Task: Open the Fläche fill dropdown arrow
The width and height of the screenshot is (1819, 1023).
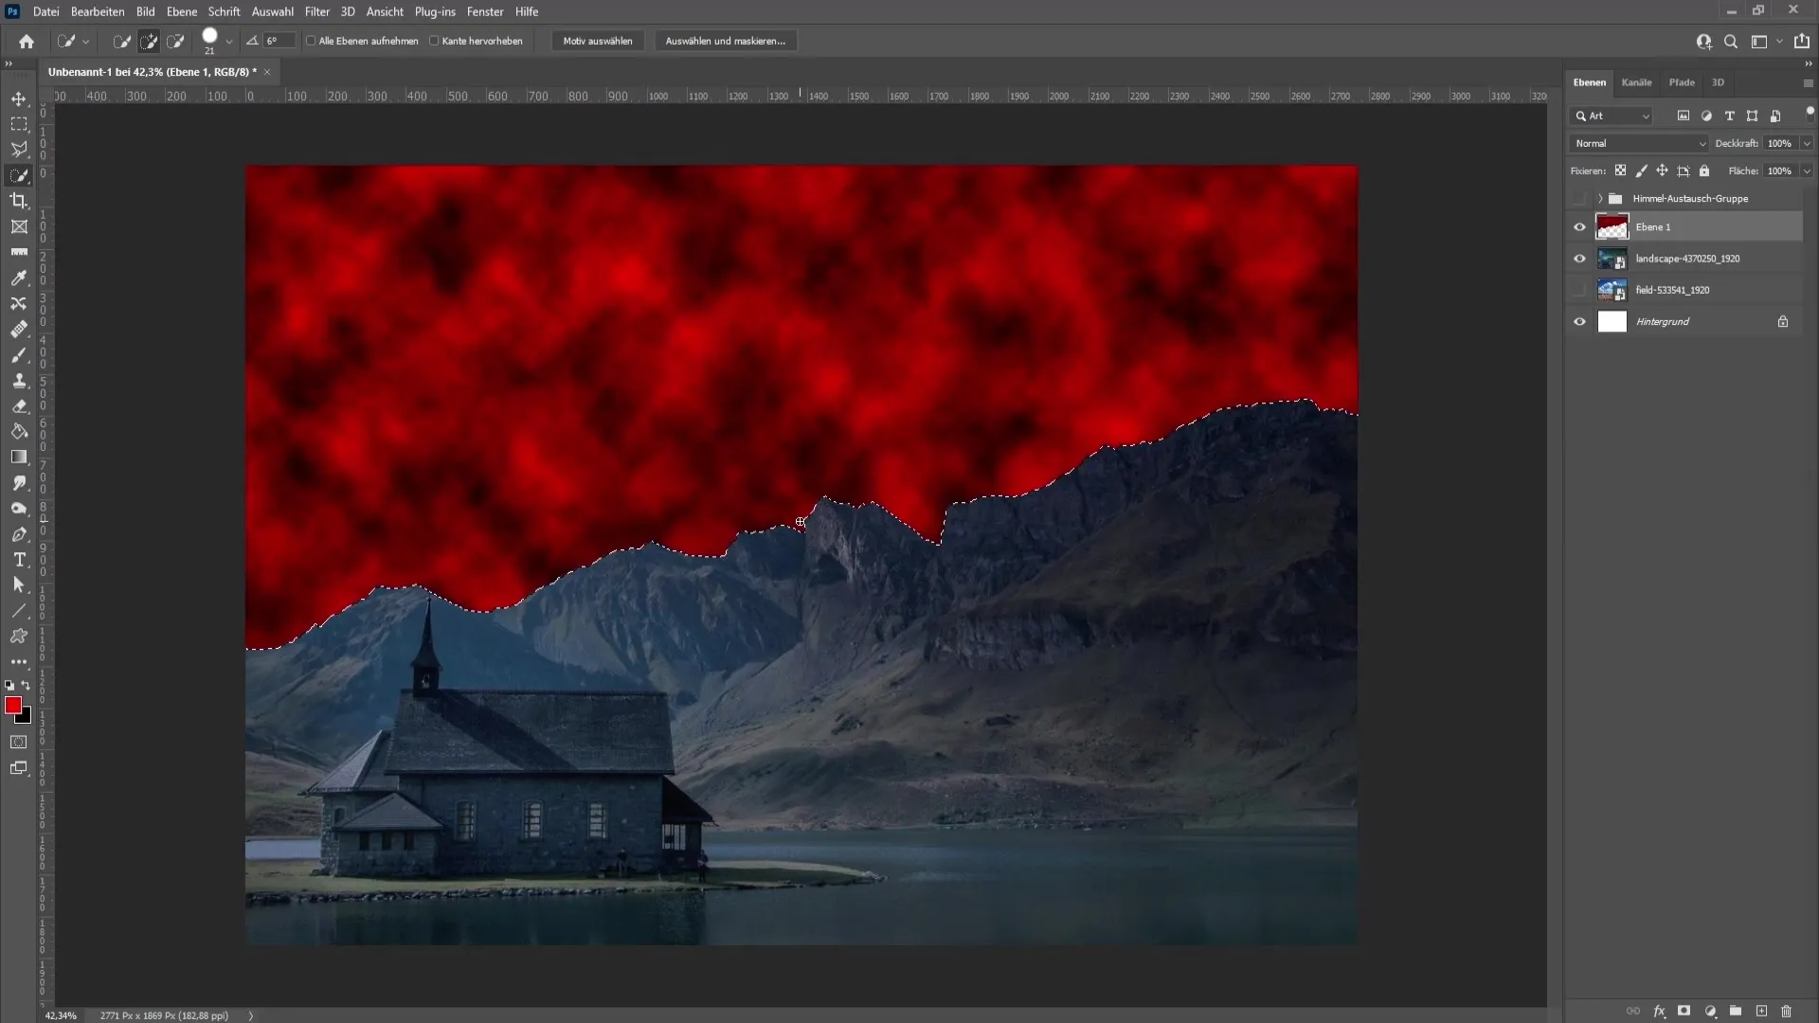Action: (1807, 170)
